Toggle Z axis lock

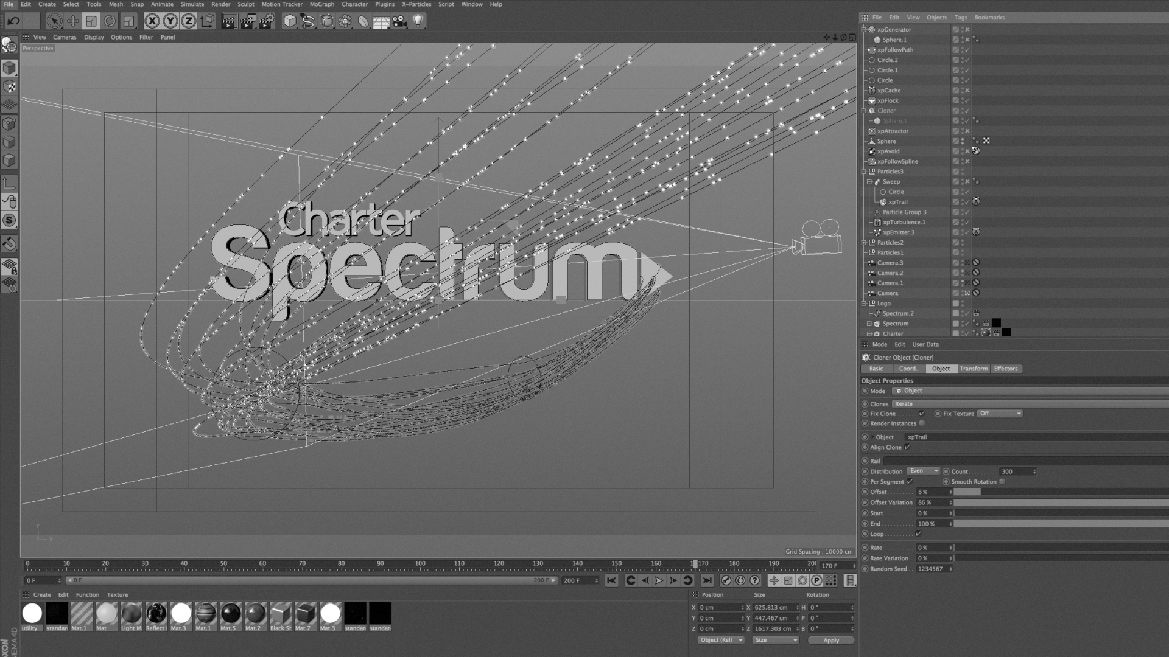(x=189, y=21)
